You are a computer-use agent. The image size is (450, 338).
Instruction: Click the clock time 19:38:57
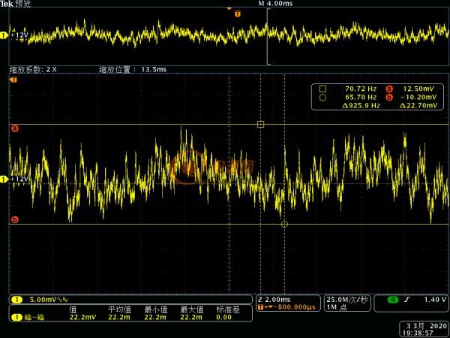pyautogui.click(x=418, y=333)
